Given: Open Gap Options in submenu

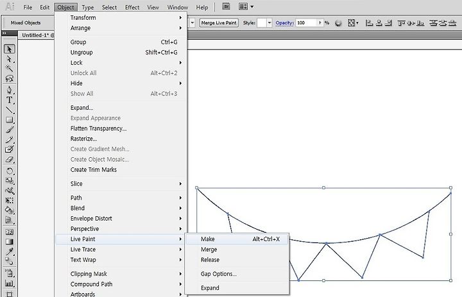Looking at the screenshot, I should (237, 274).
